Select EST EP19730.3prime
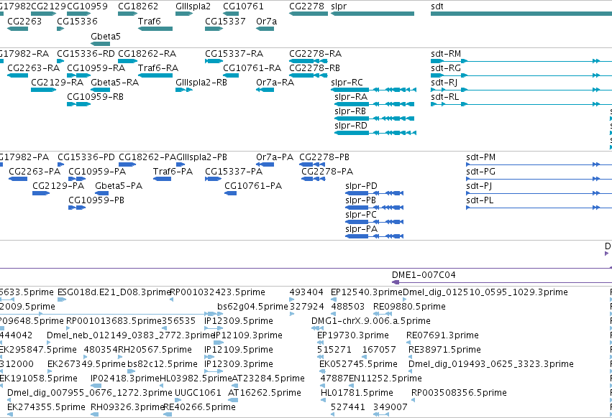 353,335
